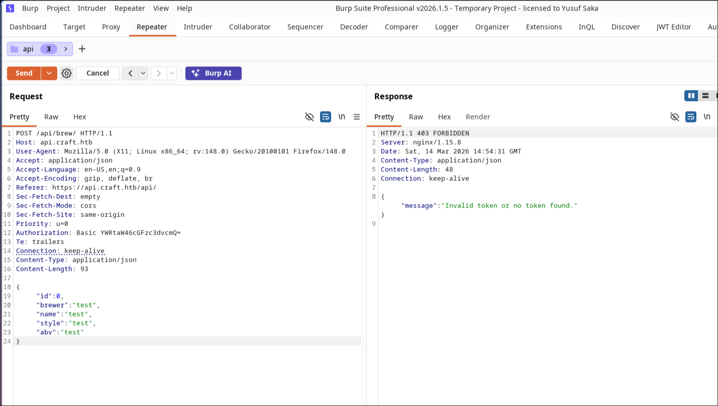Toggle hidden-character eye icon in Request panel

click(x=310, y=117)
